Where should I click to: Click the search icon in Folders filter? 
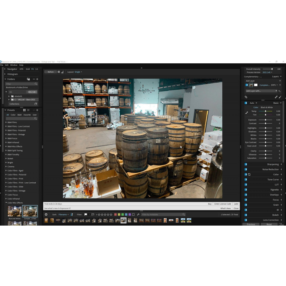[36, 84]
